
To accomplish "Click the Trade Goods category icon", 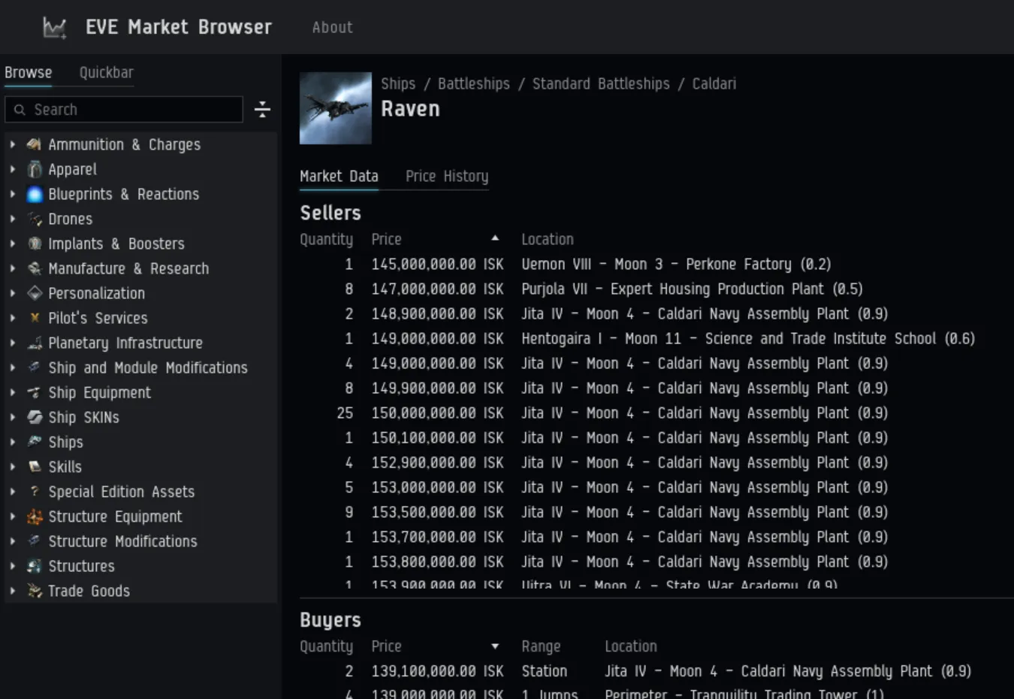I will [34, 591].
